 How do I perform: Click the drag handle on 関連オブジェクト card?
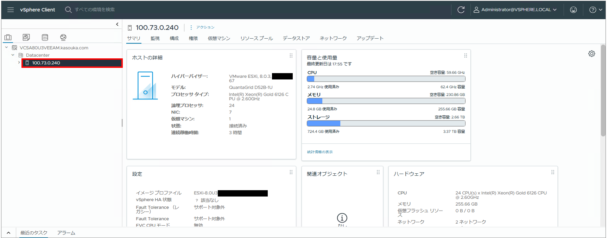pyautogui.click(x=378, y=172)
